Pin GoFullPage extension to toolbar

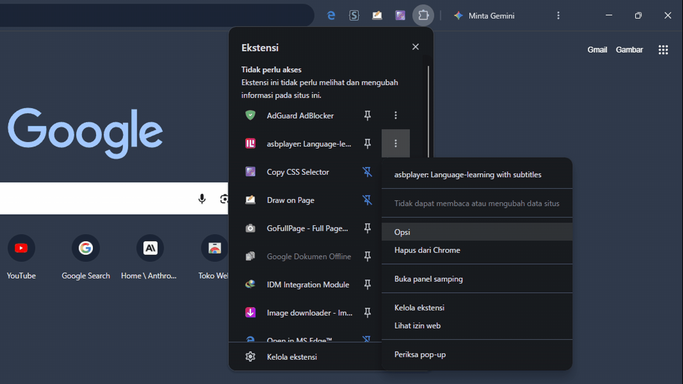367,228
